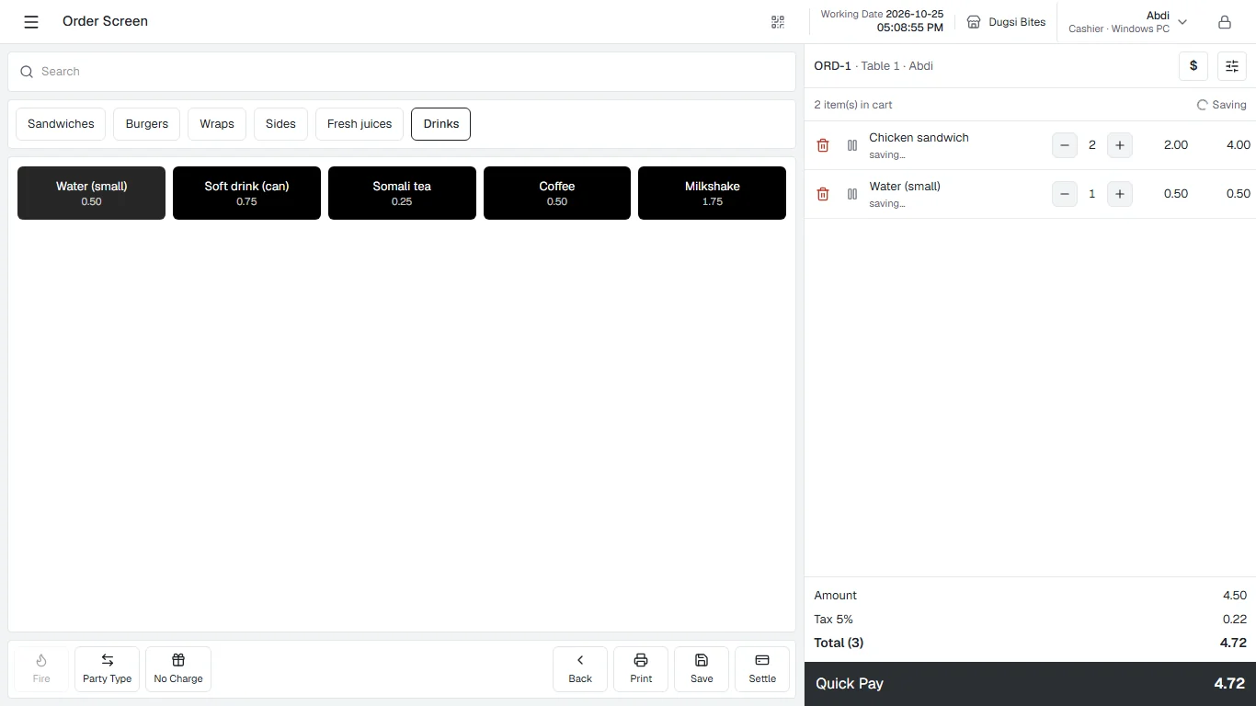Select the Dugsi Bites store

1006,22
